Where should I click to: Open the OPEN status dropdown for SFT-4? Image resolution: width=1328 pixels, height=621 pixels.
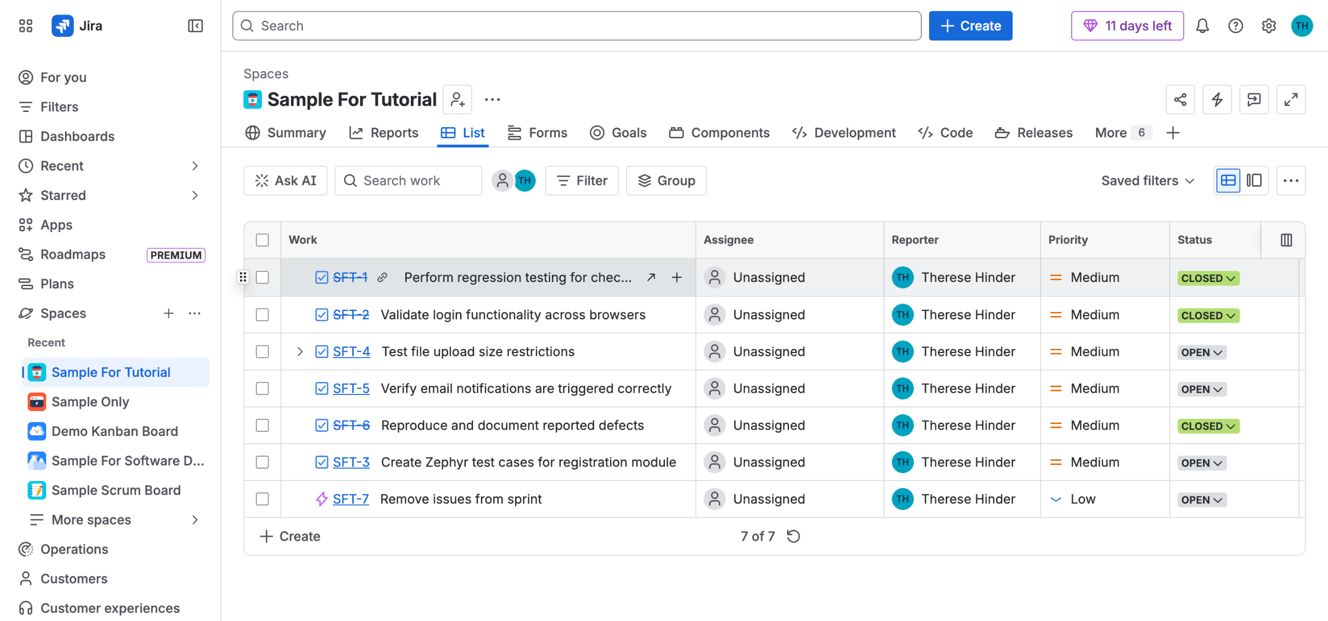tap(1201, 352)
